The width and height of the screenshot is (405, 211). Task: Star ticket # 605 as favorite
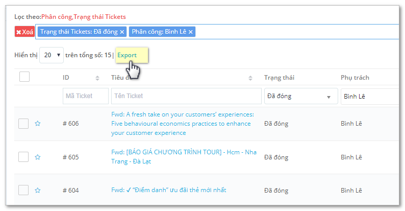click(x=38, y=157)
